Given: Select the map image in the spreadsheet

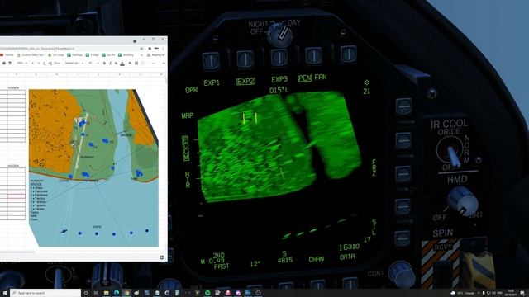Looking at the screenshot, I should tap(93, 167).
